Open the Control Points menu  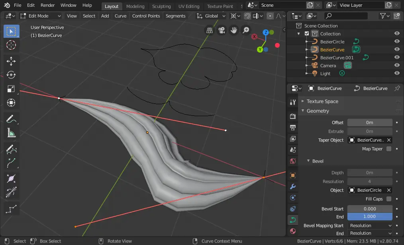tap(146, 16)
